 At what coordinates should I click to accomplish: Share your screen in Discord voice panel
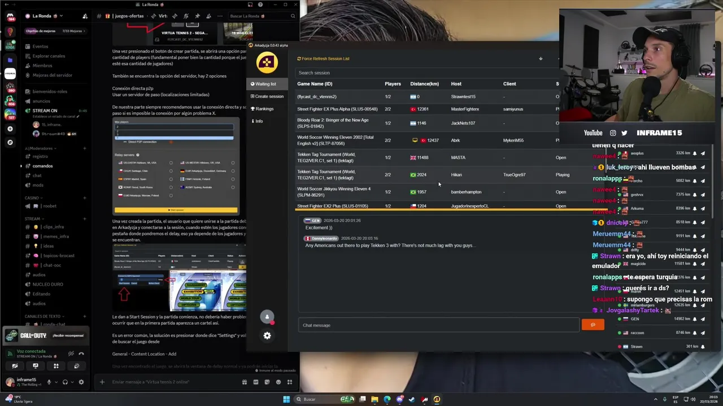(35, 366)
